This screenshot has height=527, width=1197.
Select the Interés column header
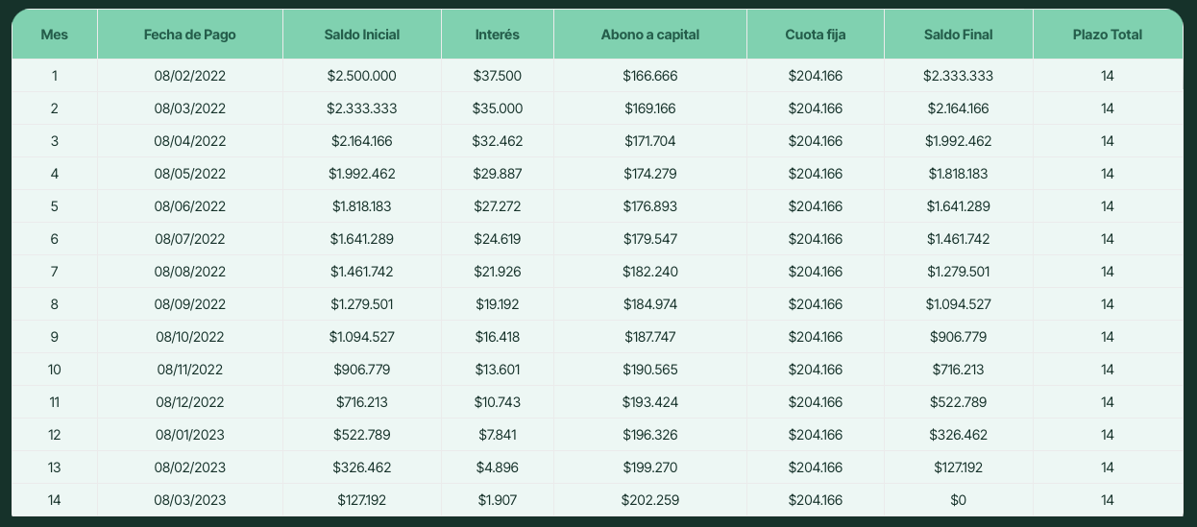point(498,35)
